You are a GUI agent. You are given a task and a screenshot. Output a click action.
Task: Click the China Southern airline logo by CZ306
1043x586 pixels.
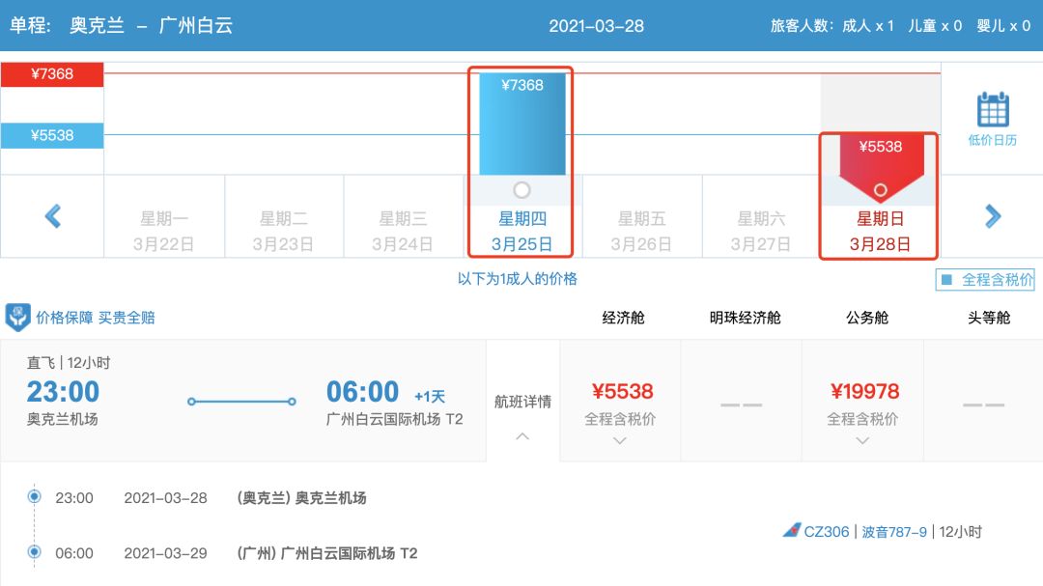(x=793, y=531)
